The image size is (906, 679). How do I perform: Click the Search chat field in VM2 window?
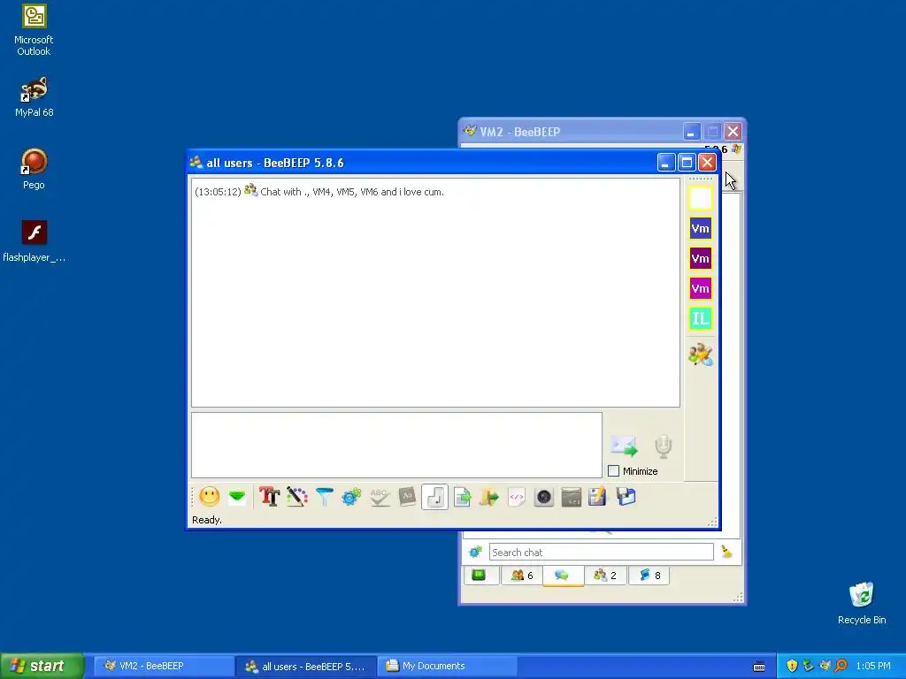pyautogui.click(x=601, y=552)
